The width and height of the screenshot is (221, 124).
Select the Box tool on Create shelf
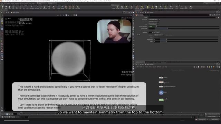tap(2, 7)
